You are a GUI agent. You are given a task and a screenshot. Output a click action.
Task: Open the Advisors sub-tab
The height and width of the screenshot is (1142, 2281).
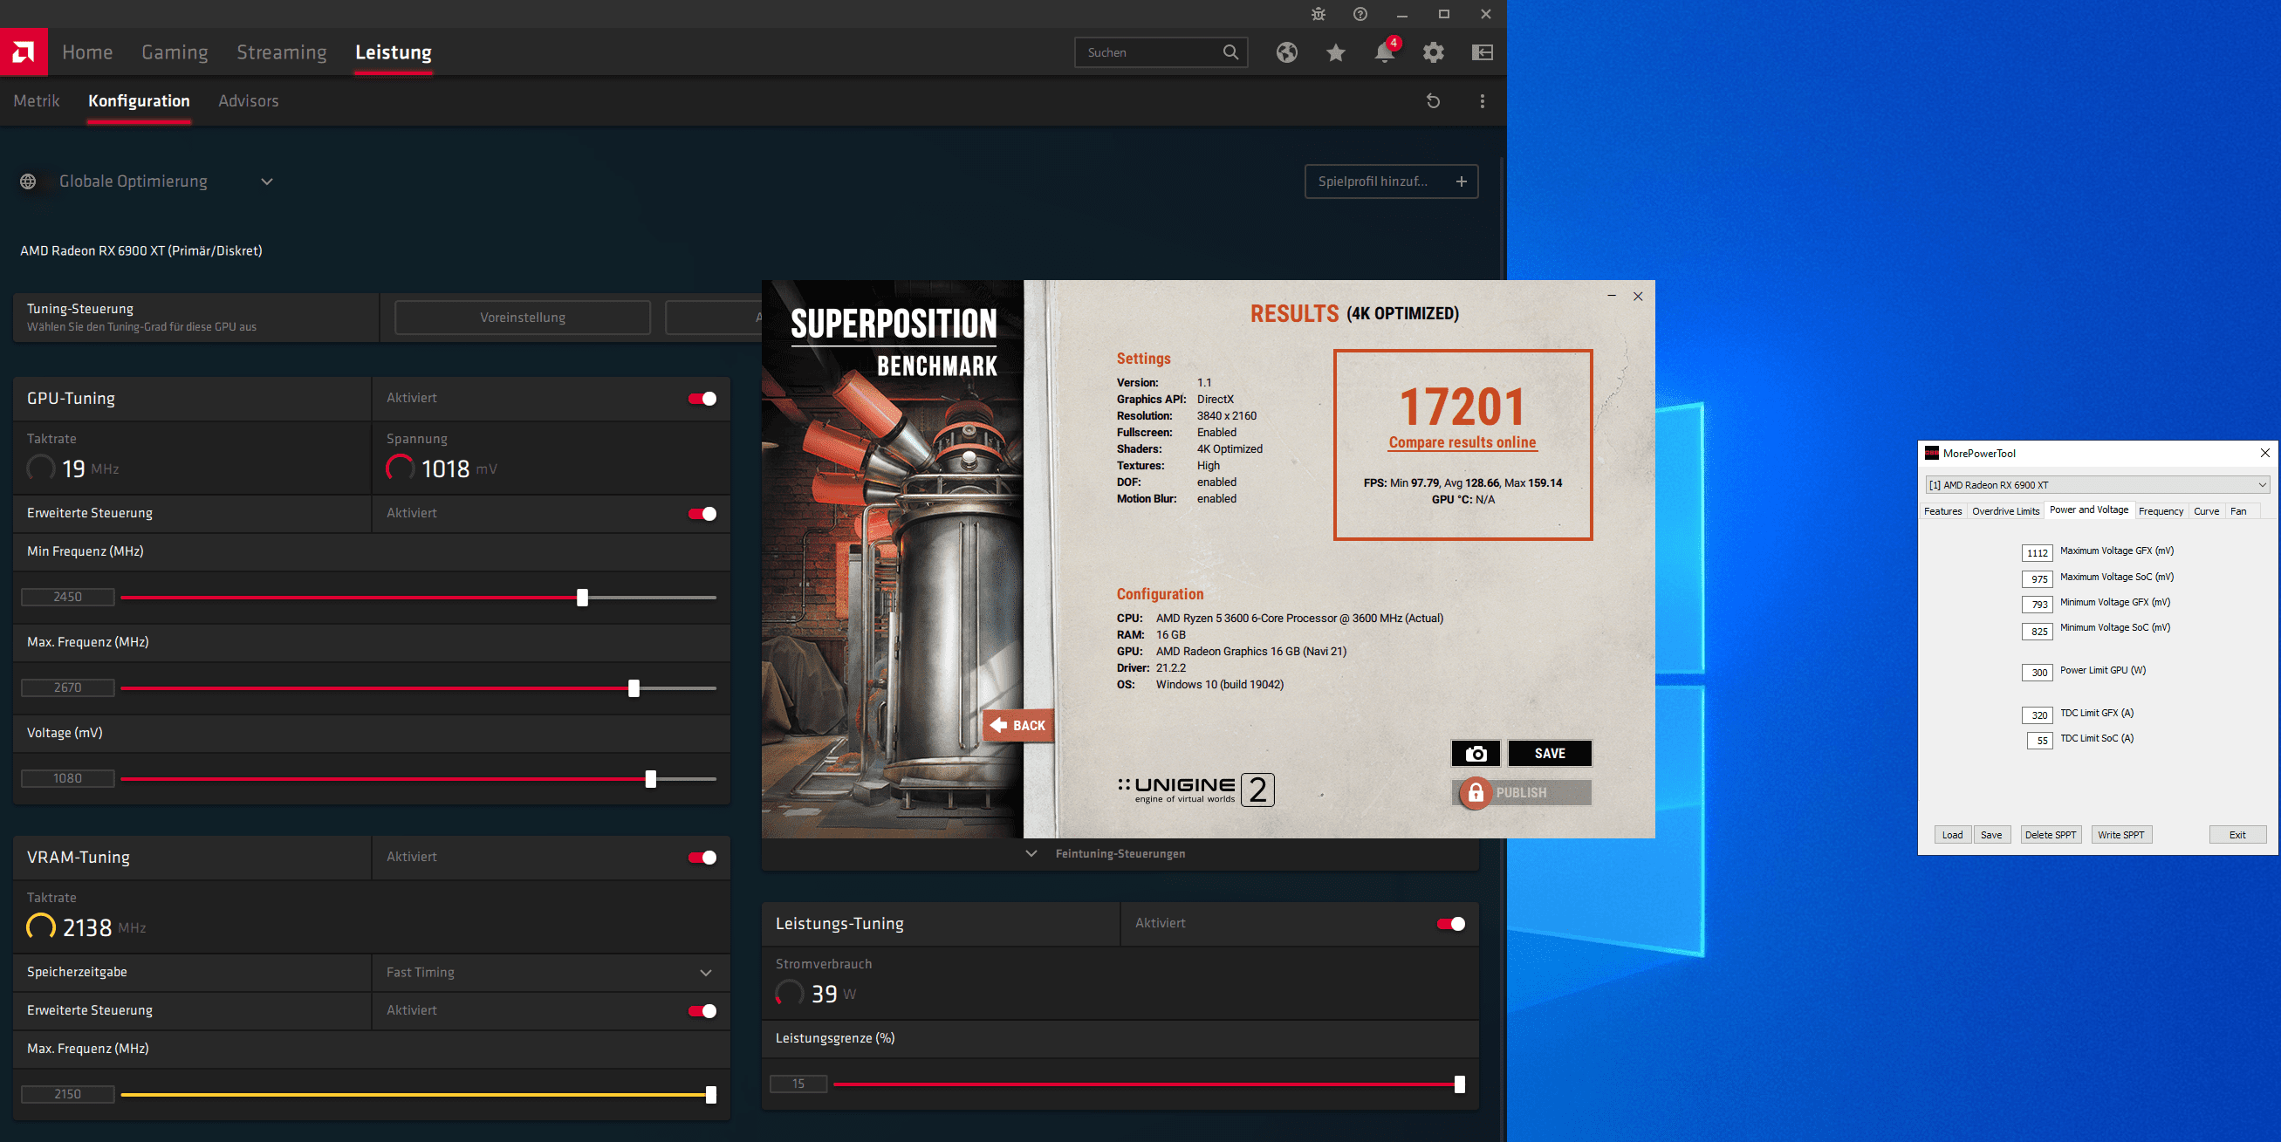coord(248,101)
